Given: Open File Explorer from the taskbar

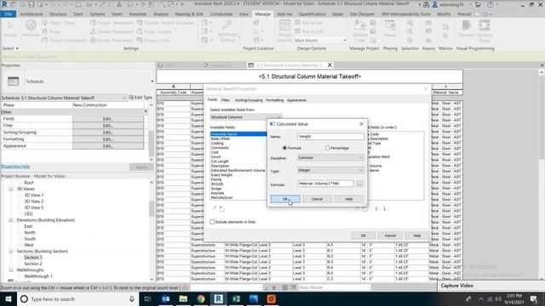Looking at the screenshot, I should click(x=183, y=298).
